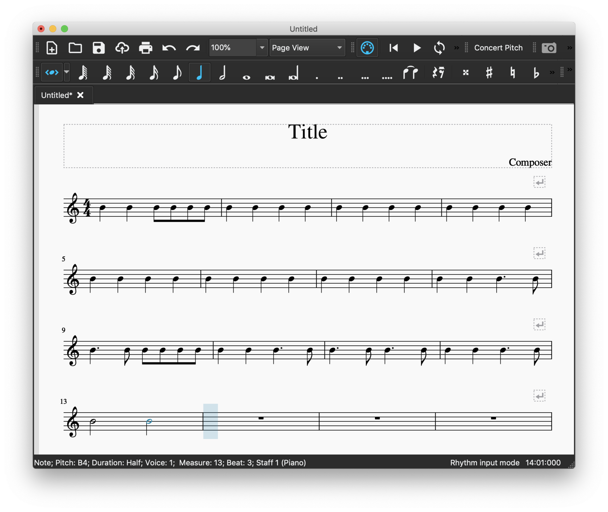Expand note input mode dropdown arrow
This screenshot has width=608, height=512.
point(66,73)
